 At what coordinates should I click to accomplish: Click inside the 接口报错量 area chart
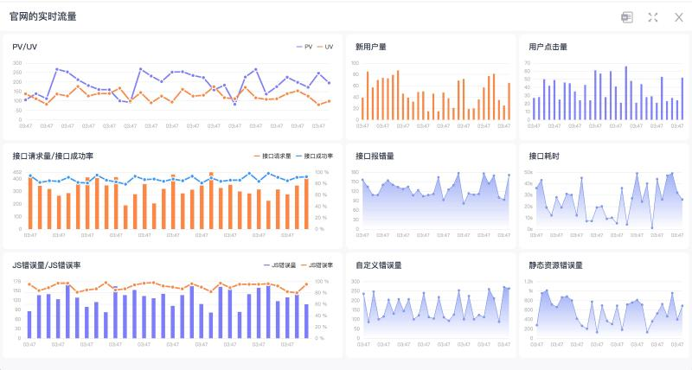pyautogui.click(x=436, y=201)
